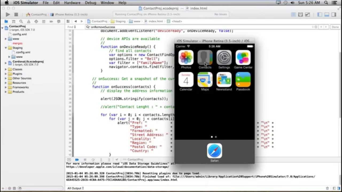
Task: Go forward in the editor history
Action: pyautogui.click(x=81, y=21)
